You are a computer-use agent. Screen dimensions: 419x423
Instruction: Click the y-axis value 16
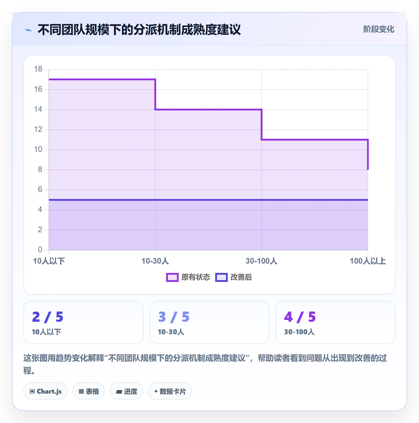coord(38,89)
